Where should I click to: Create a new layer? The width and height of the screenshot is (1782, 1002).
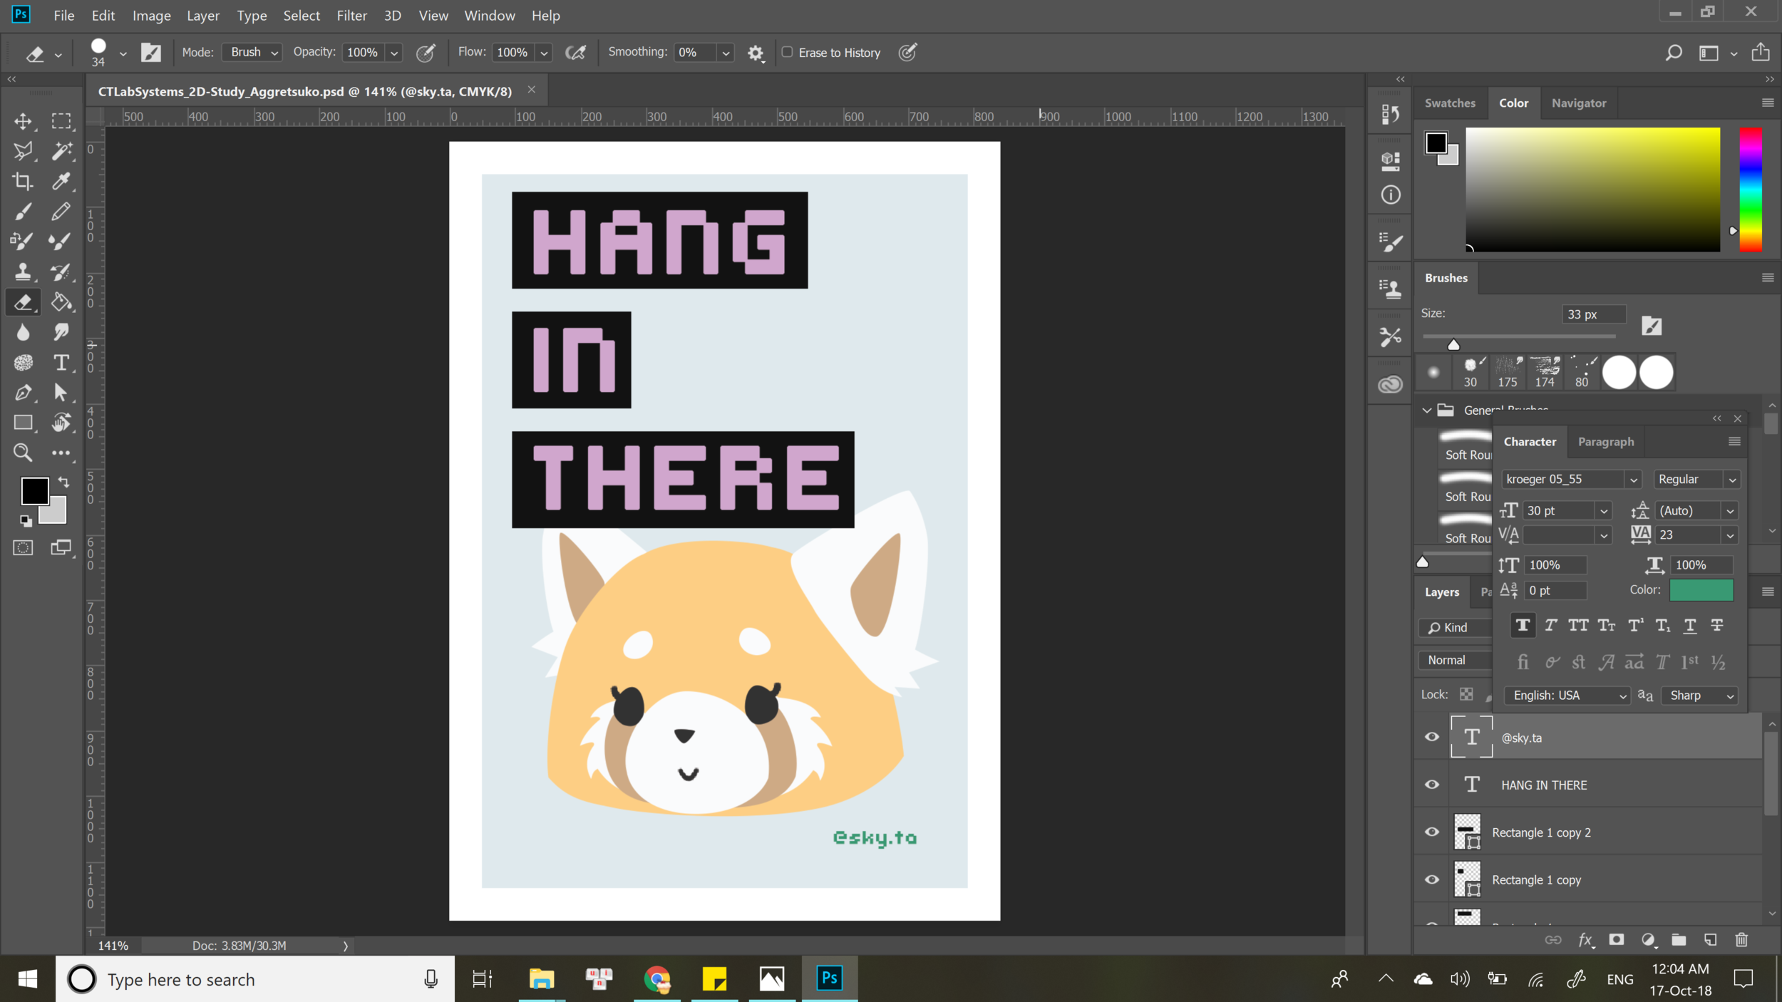pyautogui.click(x=1710, y=940)
